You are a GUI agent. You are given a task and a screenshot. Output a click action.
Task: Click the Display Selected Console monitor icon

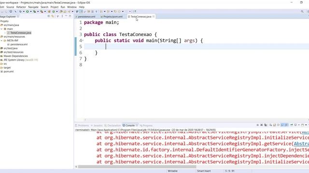point(295,125)
